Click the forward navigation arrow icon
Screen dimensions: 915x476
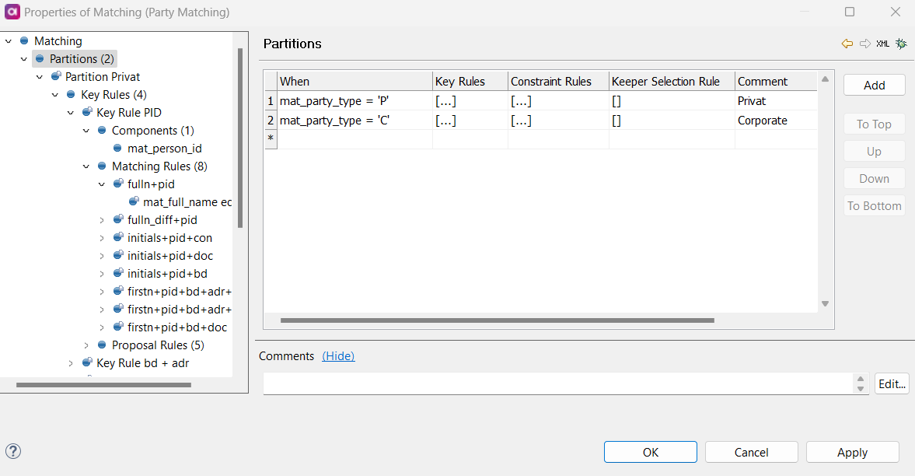[864, 44]
